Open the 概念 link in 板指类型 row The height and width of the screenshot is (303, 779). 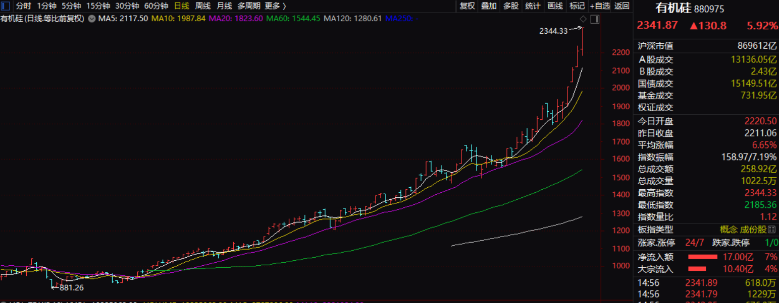point(729,230)
